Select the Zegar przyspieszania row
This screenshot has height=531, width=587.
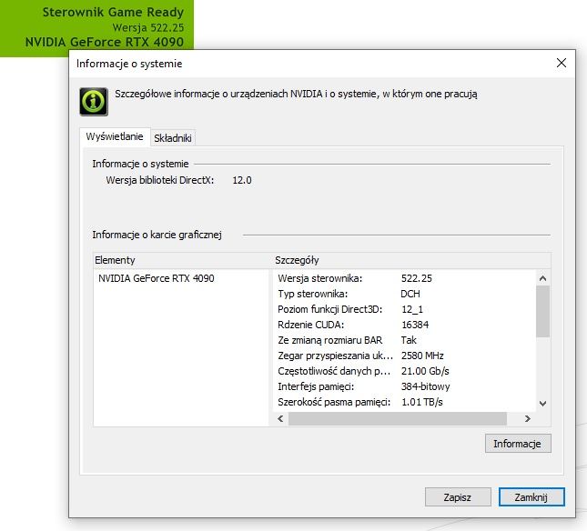pos(406,356)
